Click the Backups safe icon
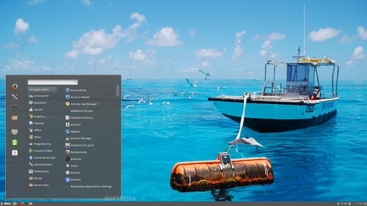The width and height of the screenshot is (367, 206). pos(67,159)
